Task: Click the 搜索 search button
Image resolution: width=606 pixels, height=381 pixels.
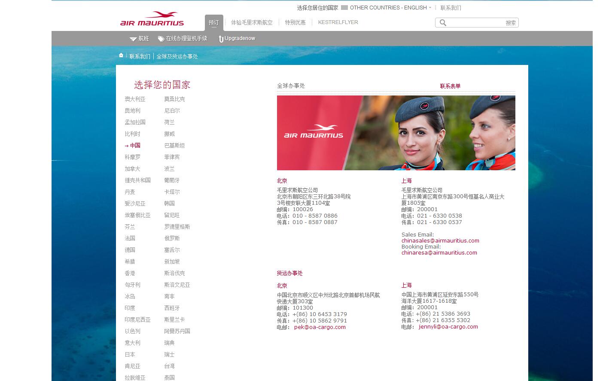Action: tap(511, 23)
